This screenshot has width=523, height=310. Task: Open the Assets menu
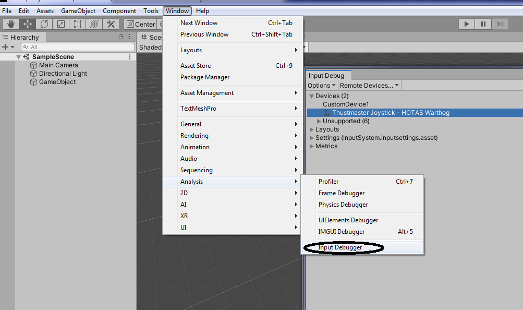pyautogui.click(x=45, y=10)
